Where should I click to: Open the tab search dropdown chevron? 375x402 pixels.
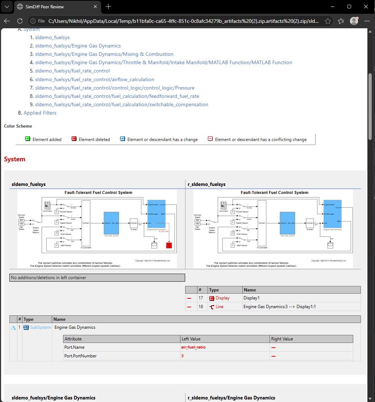click(7, 7)
